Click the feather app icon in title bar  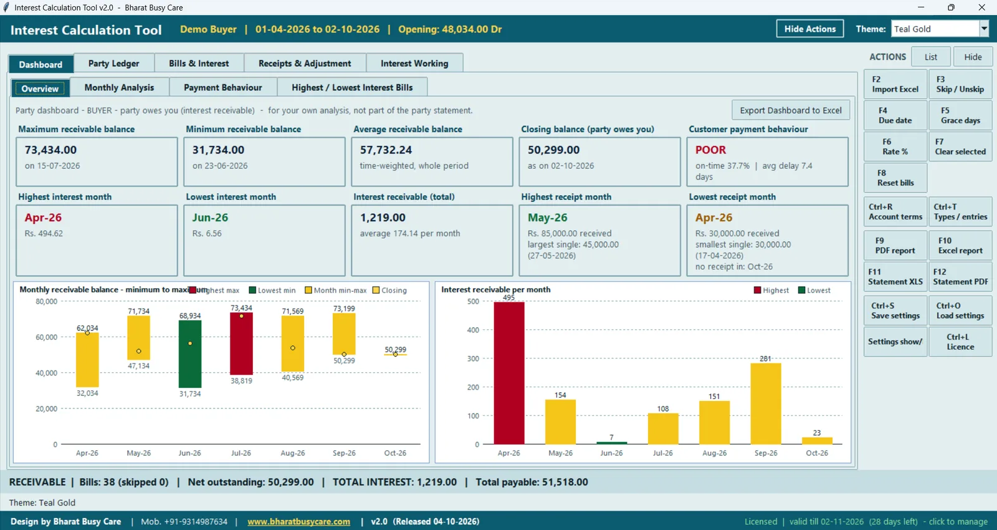point(6,7)
